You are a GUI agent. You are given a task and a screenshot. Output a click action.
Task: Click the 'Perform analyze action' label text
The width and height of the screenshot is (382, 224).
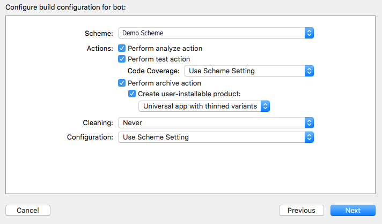coord(165,49)
